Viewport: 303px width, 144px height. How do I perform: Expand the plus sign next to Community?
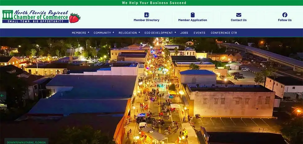113,32
